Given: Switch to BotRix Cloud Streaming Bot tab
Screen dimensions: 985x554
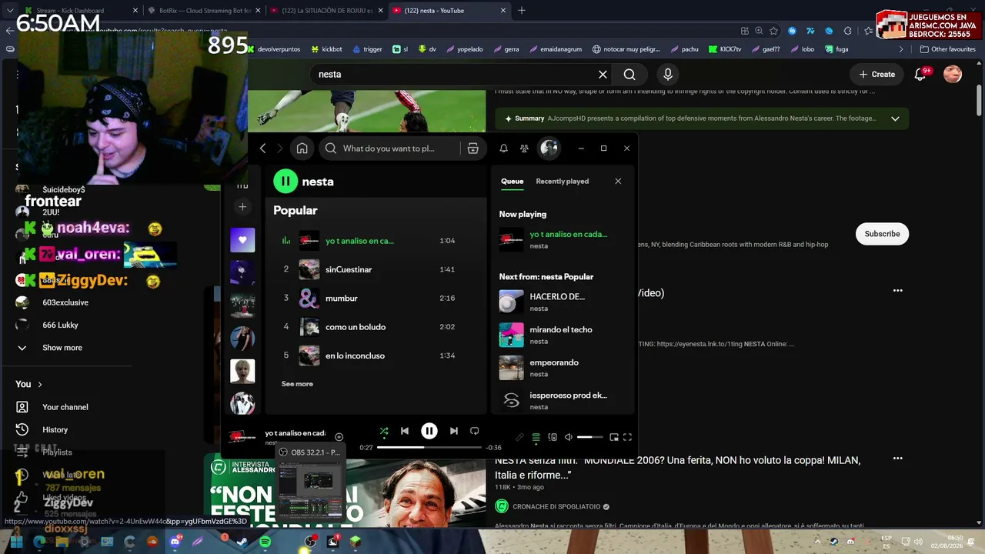Looking at the screenshot, I should point(204,11).
